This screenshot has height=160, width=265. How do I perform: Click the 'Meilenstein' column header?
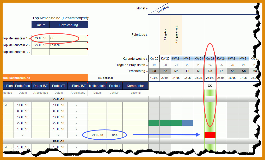(97, 86)
